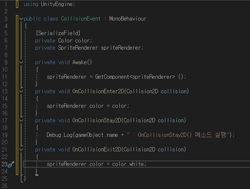Collapse the OnCollisionEnter2D method fold arrow
Image resolution: width=250 pixels, height=189 pixels.
[x=21, y=92]
